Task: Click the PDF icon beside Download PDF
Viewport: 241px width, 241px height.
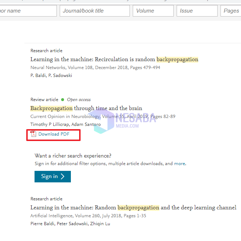Action: [x=33, y=134]
